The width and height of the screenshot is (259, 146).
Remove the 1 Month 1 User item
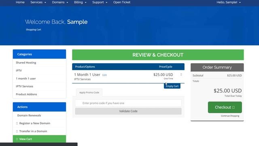(x=181, y=75)
